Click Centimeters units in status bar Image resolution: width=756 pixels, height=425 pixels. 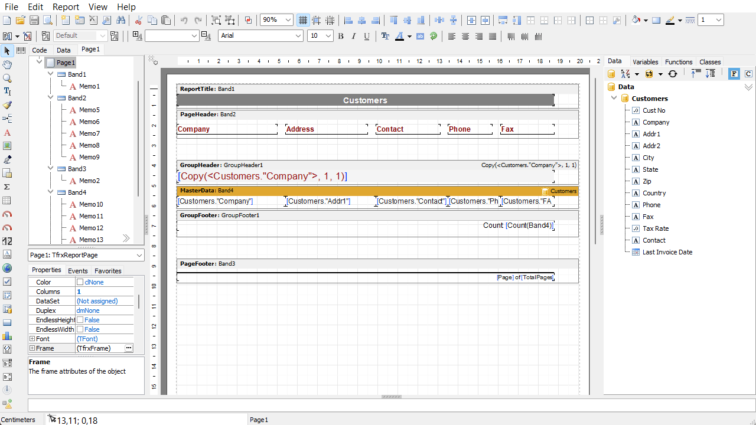point(18,420)
